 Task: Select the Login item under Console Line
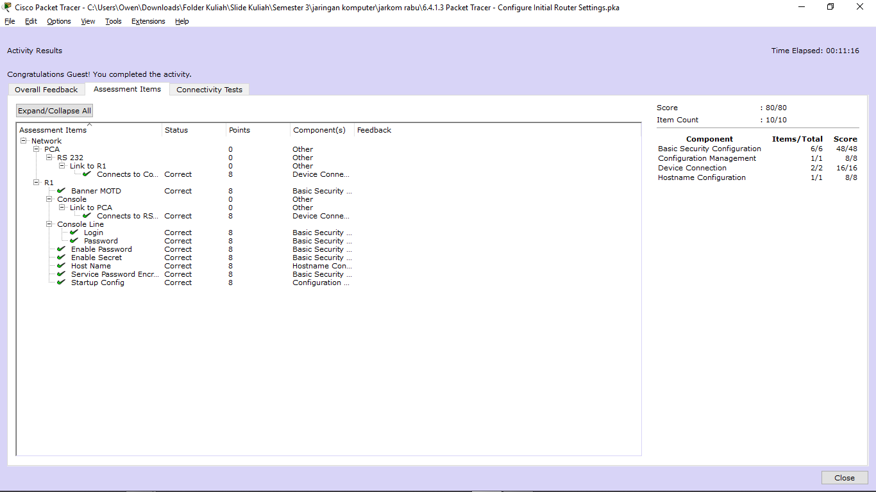[93, 233]
